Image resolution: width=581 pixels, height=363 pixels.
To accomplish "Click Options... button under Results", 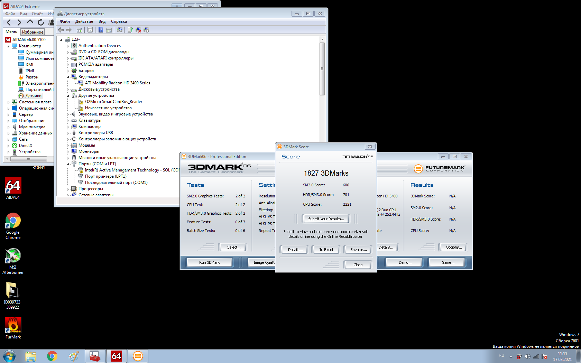I will click(x=454, y=247).
